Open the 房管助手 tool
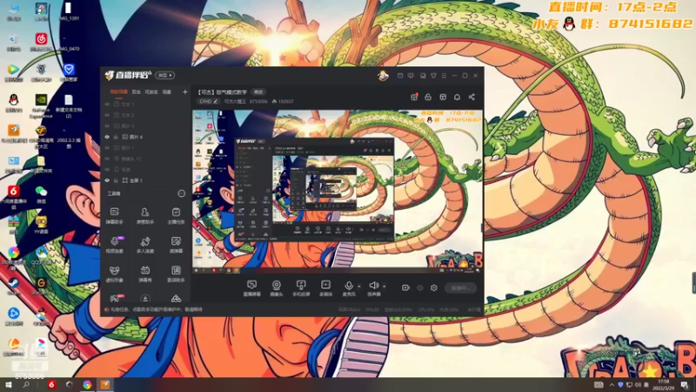 click(145, 215)
